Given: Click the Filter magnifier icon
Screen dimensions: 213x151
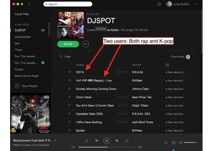Looking at the screenshot, I should point(61,57).
